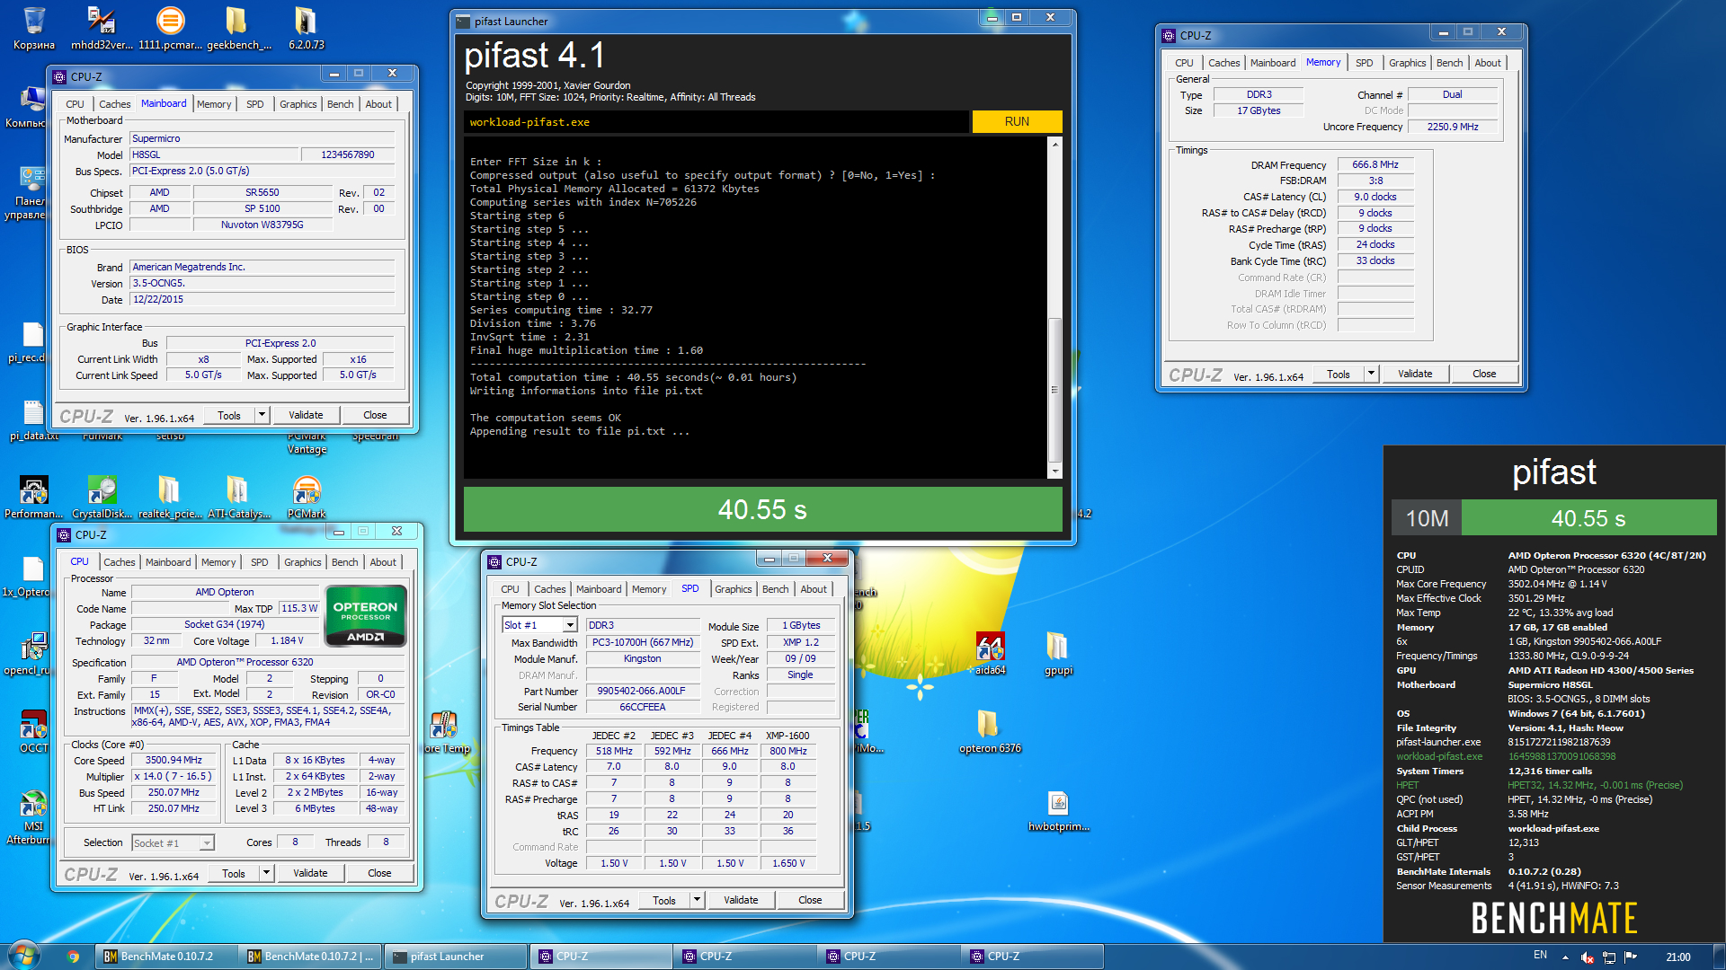The height and width of the screenshot is (970, 1726).
Task: Open Slot #1 dropdown in SPD window
Action: (x=570, y=625)
